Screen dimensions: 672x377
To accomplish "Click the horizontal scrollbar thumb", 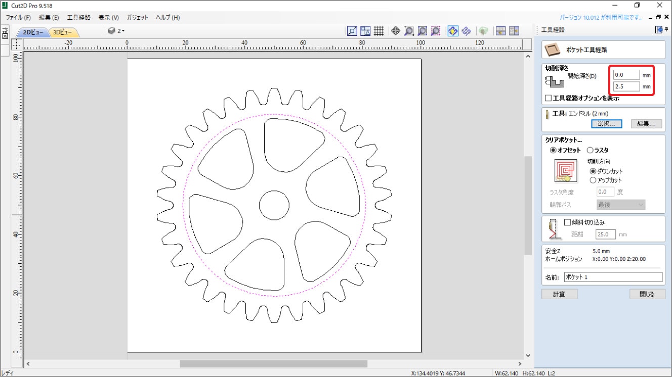I will [273, 363].
